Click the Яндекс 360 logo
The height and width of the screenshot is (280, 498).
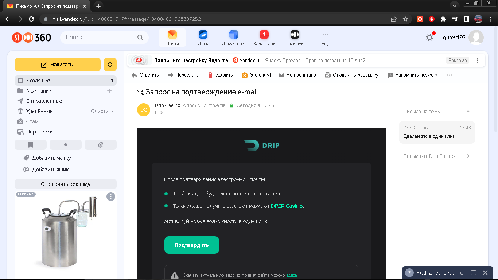pos(31,37)
